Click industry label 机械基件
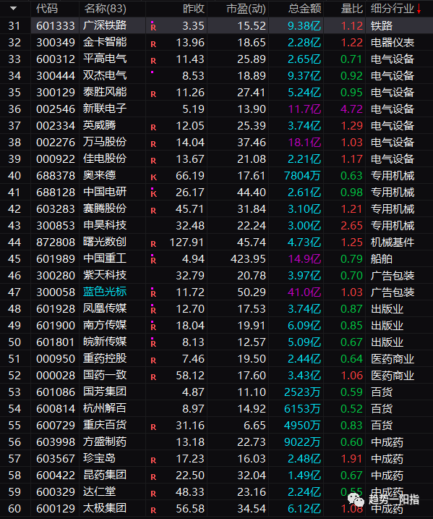433x519 pixels. [x=393, y=242]
